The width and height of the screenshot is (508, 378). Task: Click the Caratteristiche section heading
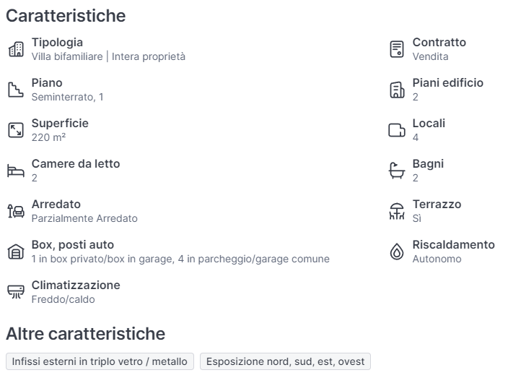[66, 15]
